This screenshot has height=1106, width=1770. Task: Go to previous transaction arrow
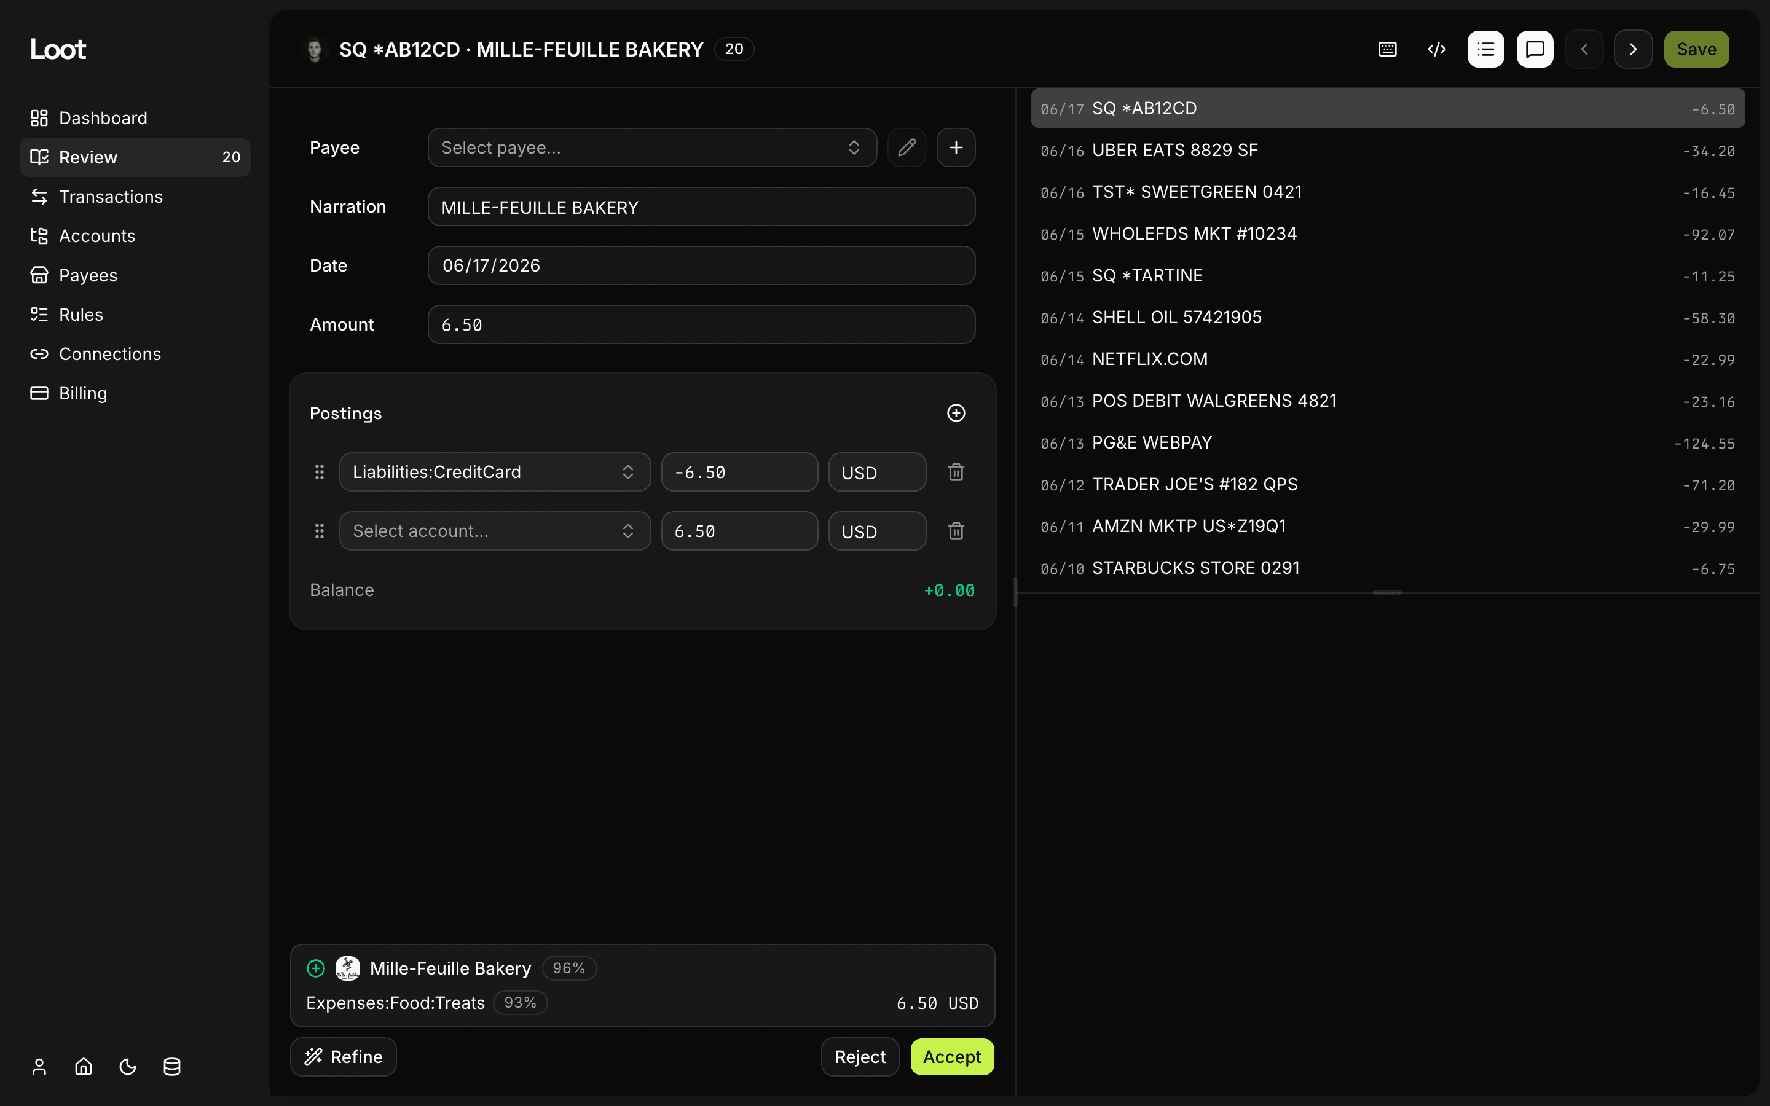1584,49
